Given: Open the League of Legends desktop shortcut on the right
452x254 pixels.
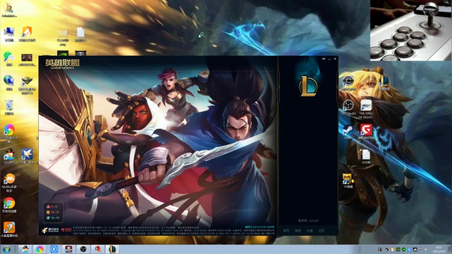Looking at the screenshot, I should point(384,83).
